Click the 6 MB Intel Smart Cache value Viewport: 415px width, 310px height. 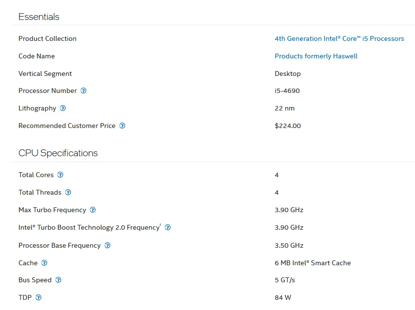(x=312, y=263)
